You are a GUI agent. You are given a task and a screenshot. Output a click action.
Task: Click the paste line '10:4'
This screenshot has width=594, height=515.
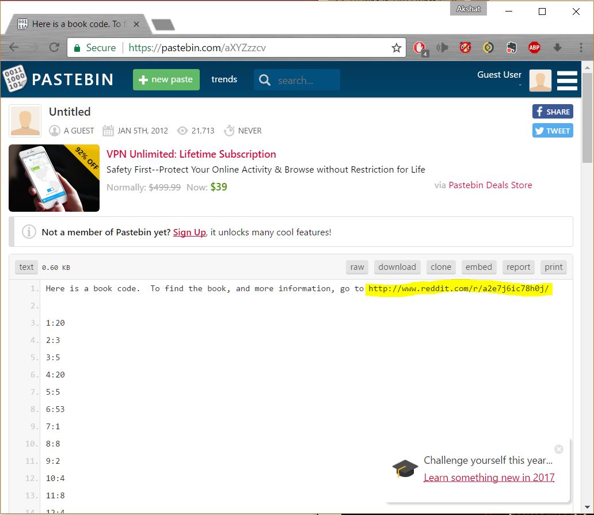tap(55, 478)
